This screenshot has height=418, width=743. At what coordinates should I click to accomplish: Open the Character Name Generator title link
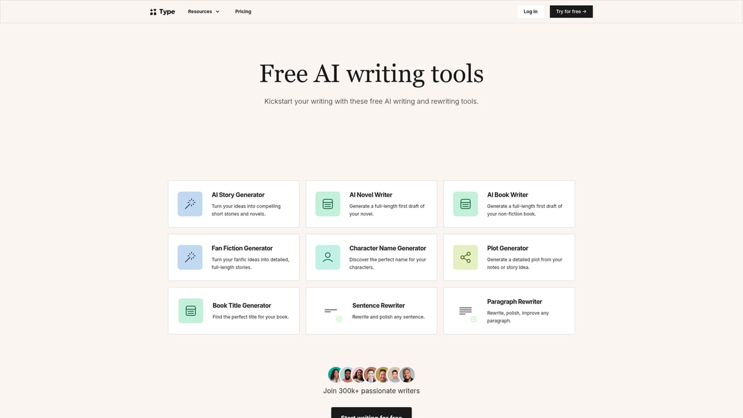(388, 248)
